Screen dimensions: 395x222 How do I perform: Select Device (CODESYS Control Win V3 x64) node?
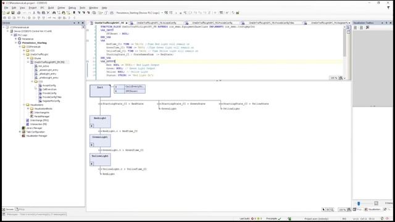tap(33, 31)
